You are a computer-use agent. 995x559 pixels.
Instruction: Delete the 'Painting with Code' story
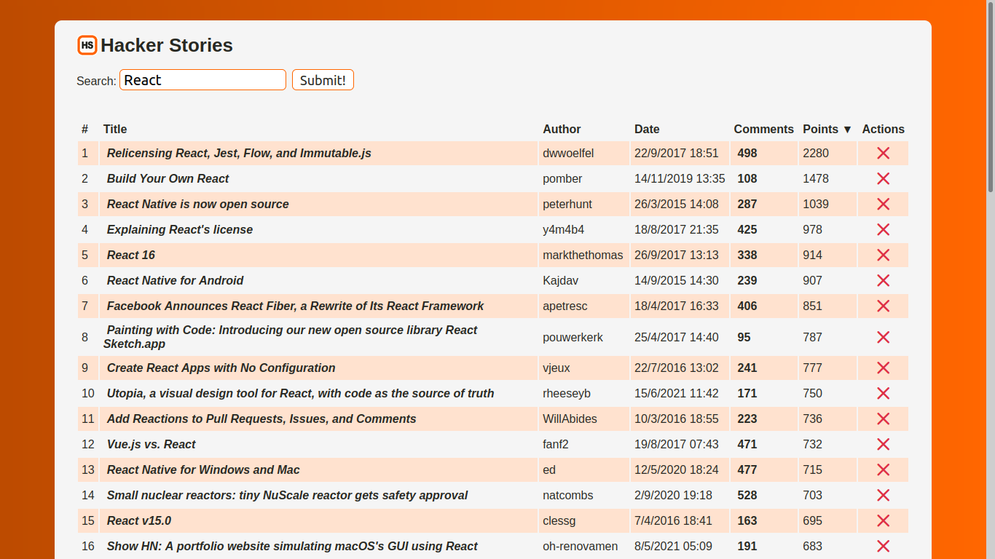(x=883, y=337)
